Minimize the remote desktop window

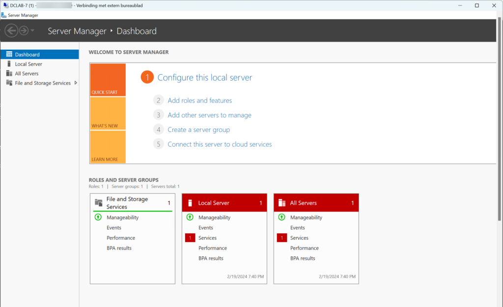460,5
